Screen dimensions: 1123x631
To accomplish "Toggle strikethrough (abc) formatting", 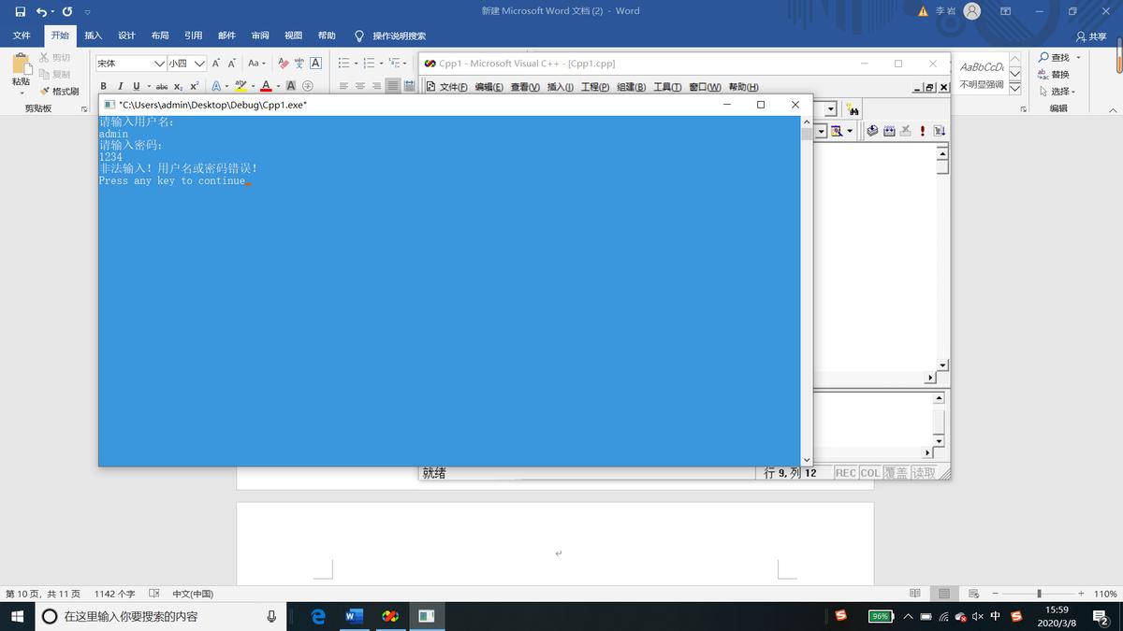I will pyautogui.click(x=161, y=86).
